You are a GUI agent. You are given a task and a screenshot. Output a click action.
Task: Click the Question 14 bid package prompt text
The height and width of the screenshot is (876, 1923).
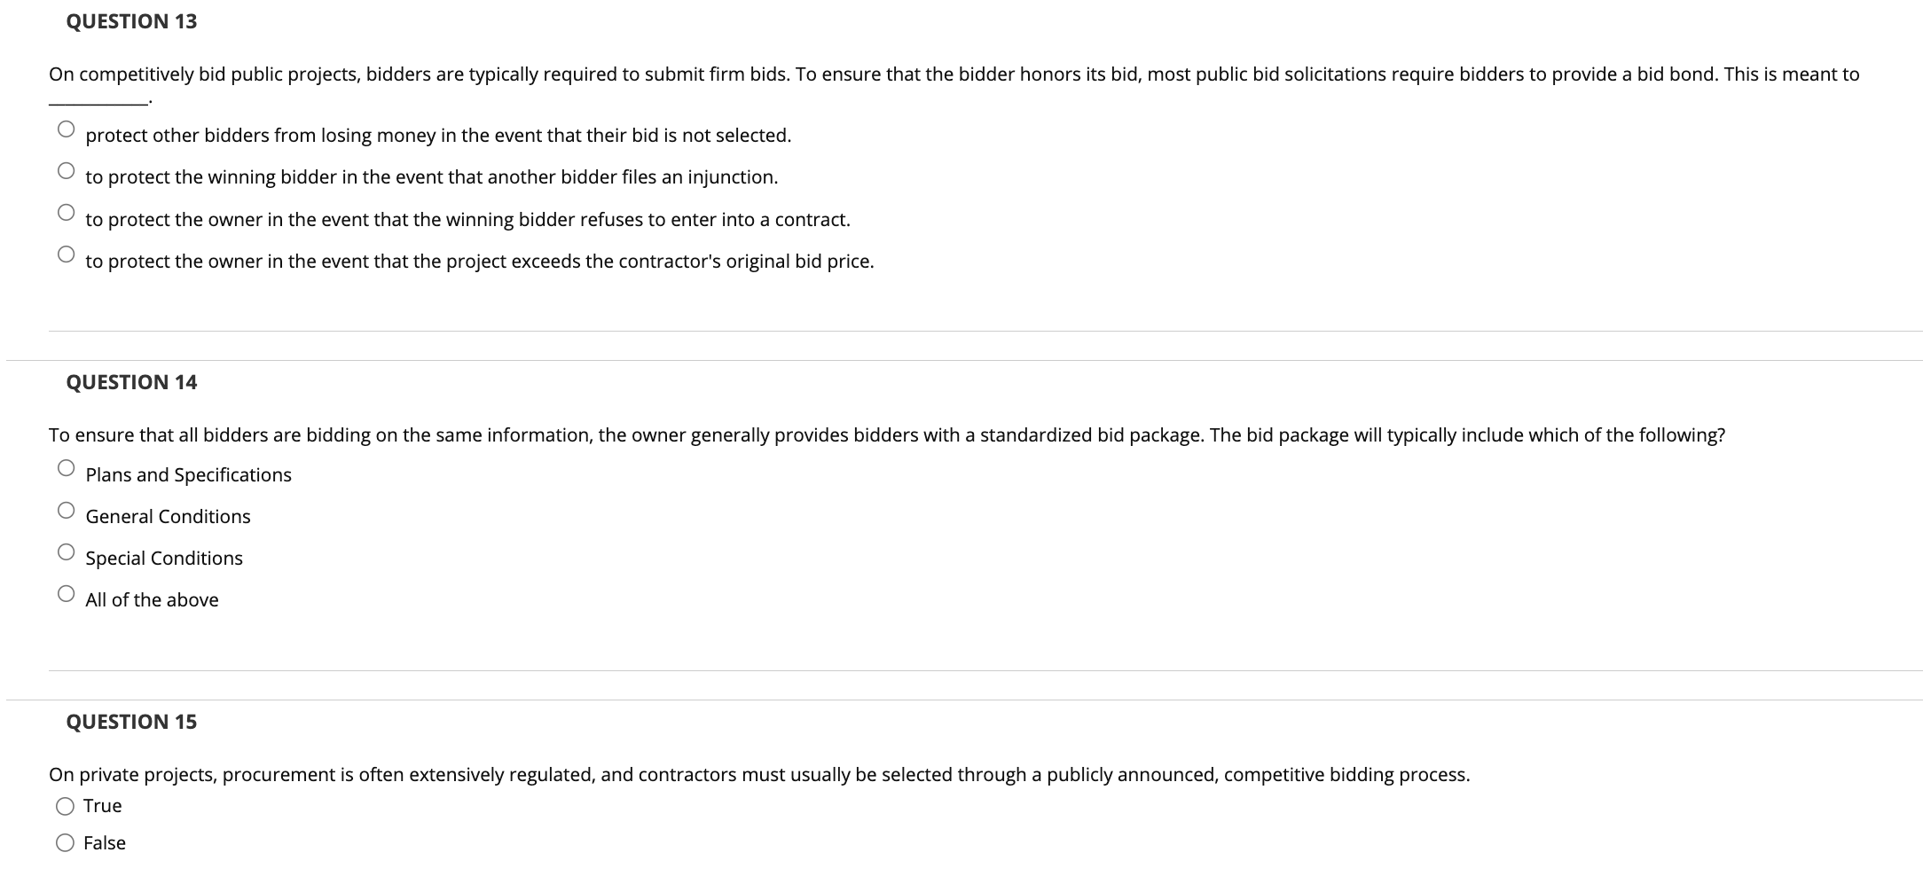tap(887, 435)
